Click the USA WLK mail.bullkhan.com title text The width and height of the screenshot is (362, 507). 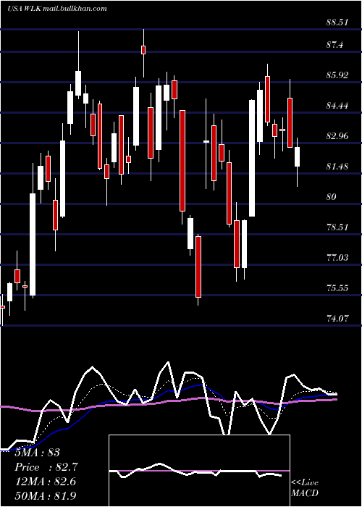57,9
